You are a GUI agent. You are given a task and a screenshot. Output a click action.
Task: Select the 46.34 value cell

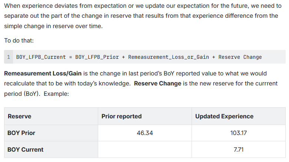click(145, 133)
